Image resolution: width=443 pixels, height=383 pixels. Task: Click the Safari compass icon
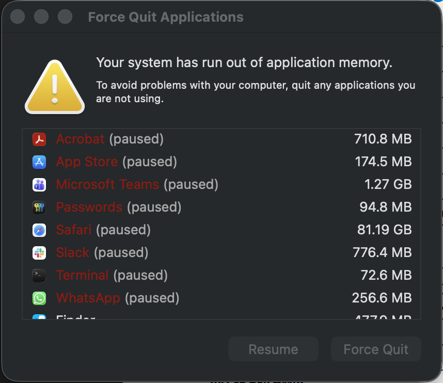[x=39, y=230]
